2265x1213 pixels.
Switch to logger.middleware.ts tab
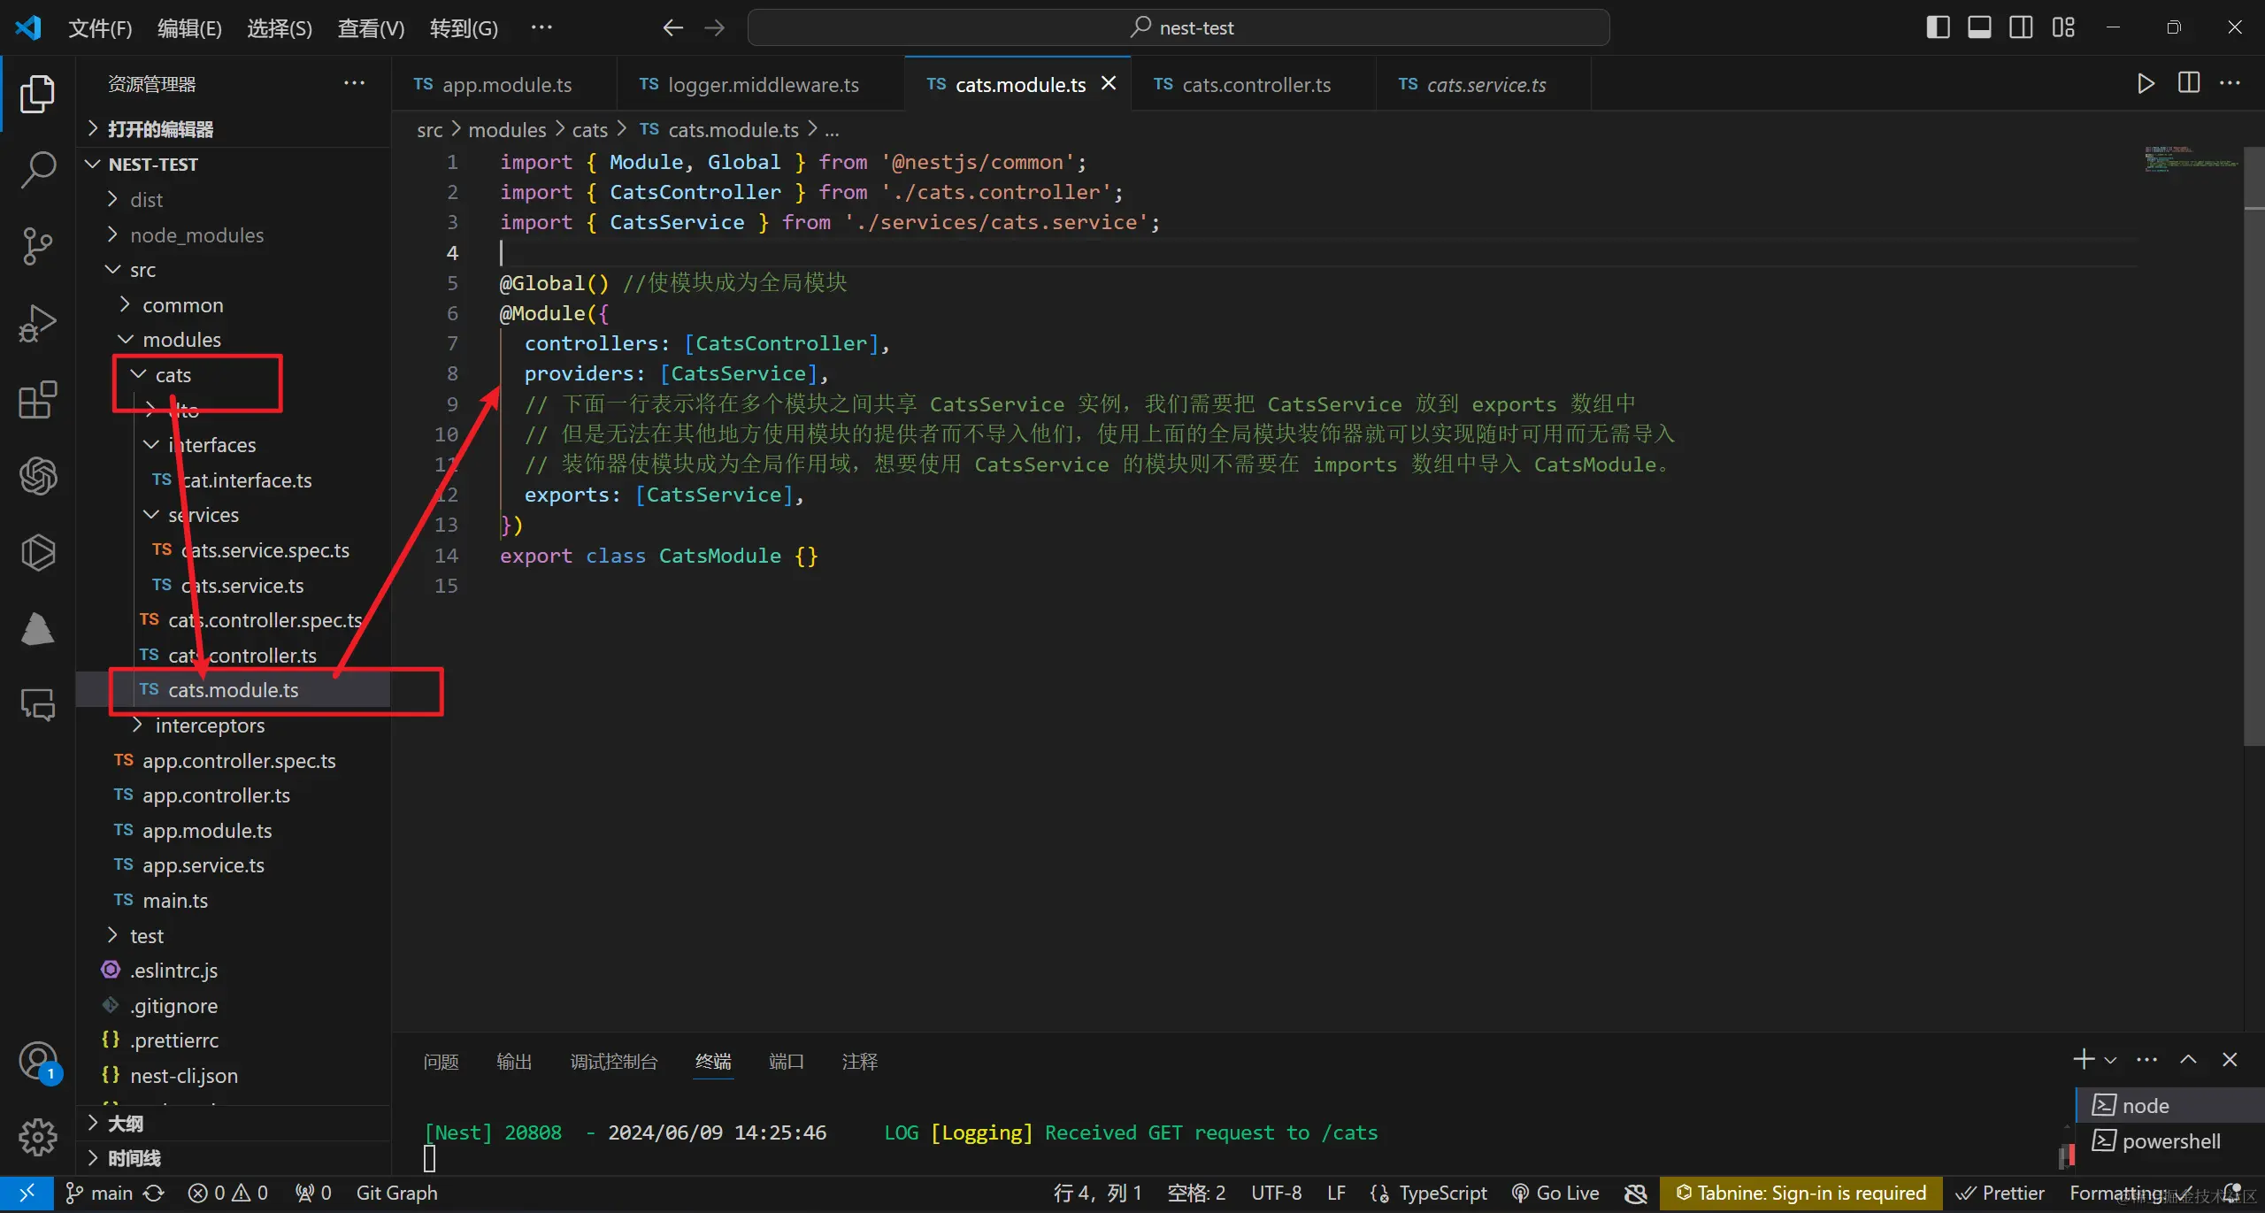[x=761, y=84]
